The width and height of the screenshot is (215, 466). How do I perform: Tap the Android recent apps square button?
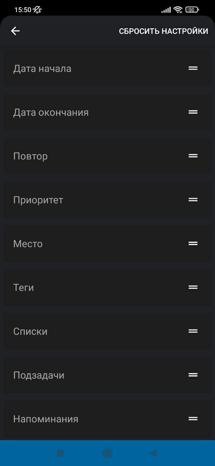pyautogui.click(x=60, y=453)
